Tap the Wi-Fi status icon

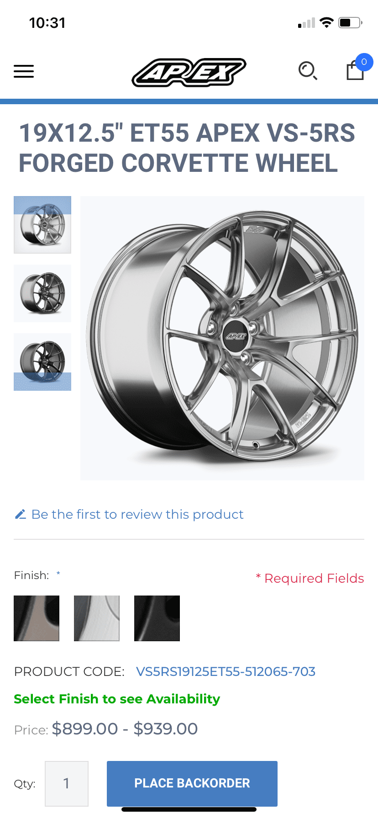(x=326, y=22)
